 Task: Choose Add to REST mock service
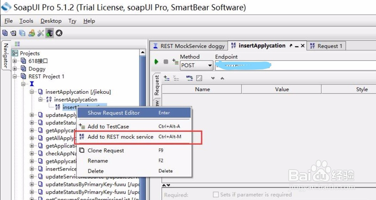pos(134,137)
